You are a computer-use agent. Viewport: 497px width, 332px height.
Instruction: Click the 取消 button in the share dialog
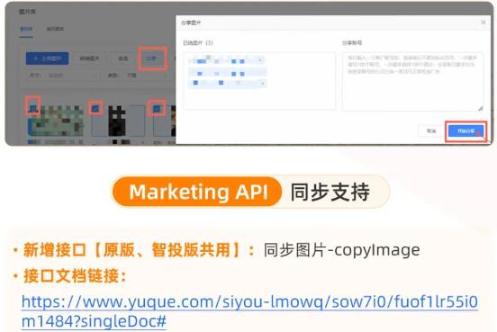click(431, 130)
